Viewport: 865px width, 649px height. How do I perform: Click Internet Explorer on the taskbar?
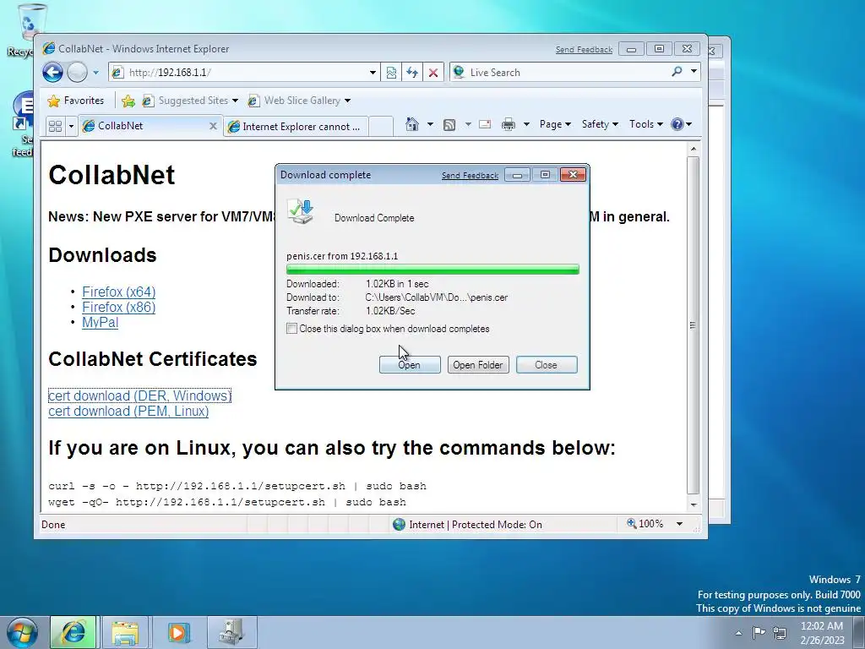[73, 632]
